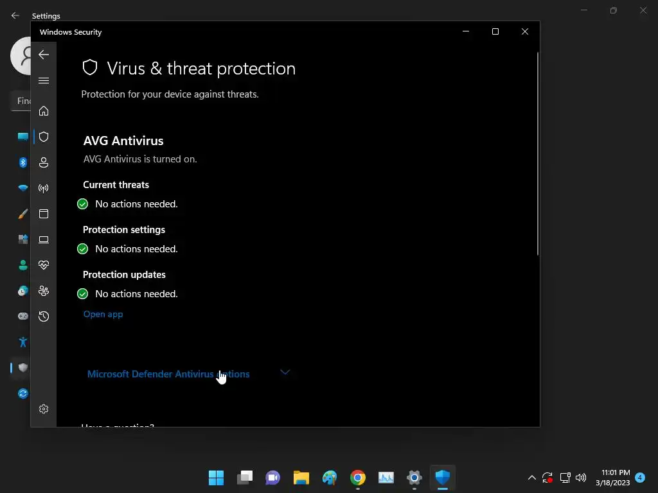Launch Google Chrome from the taskbar
Image resolution: width=658 pixels, height=493 pixels.
coord(357,478)
